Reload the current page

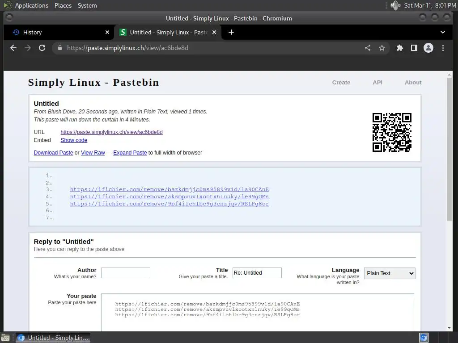pyautogui.click(x=42, y=48)
